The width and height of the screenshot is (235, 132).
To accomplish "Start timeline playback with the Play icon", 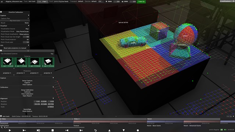I will pos(10,131).
